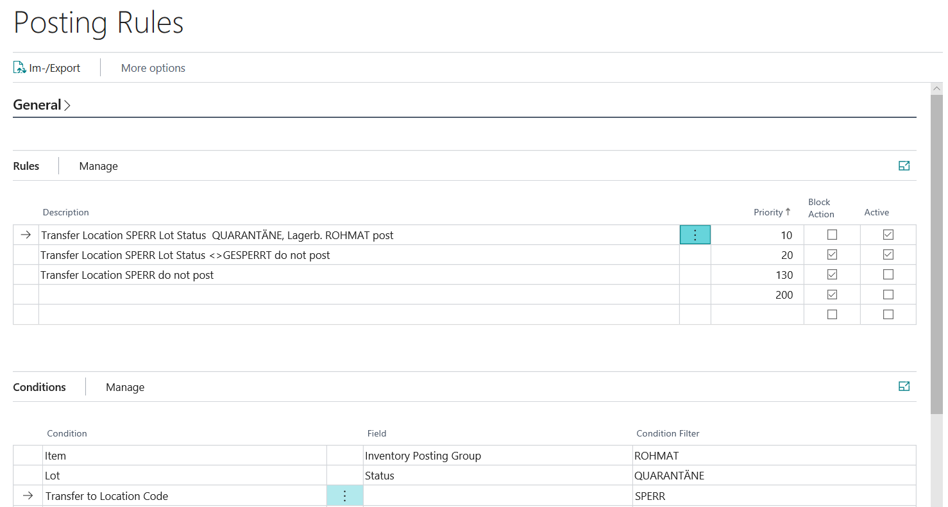Open Manage menu in the Conditions section
Viewport: 948px width, 507px height.
(125, 387)
